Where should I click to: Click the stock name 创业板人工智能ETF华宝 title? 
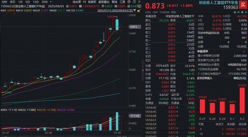click(x=218, y=2)
